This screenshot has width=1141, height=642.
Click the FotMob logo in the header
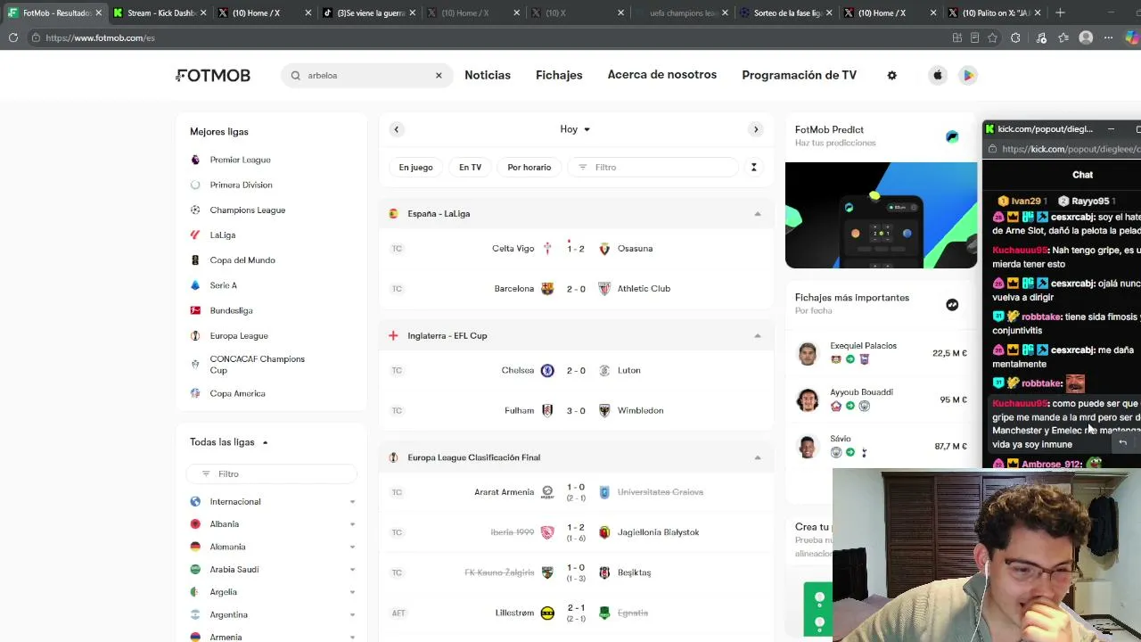213,76
